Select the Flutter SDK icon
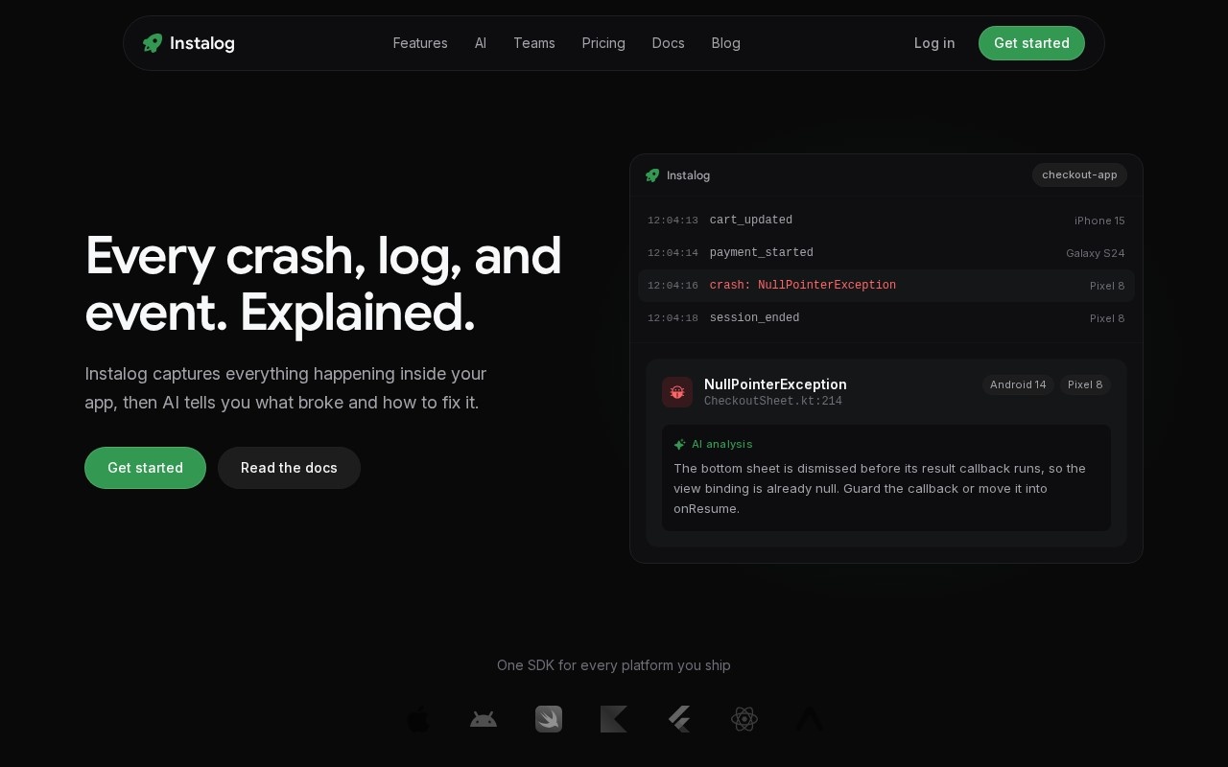1228x767 pixels. 679,719
